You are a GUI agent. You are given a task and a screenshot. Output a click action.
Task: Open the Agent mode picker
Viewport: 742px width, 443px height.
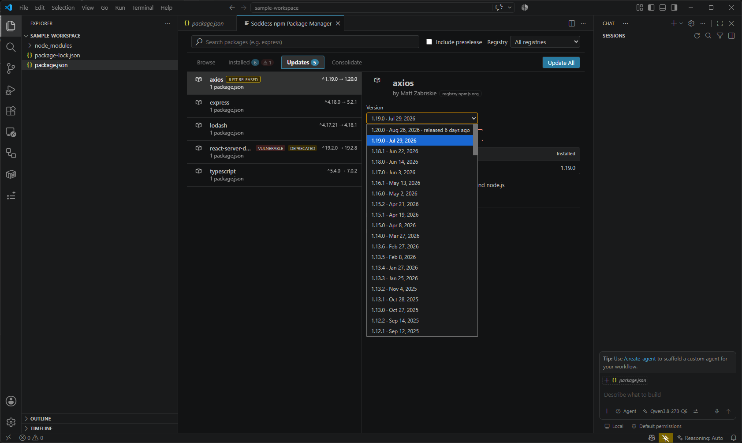(x=626, y=411)
